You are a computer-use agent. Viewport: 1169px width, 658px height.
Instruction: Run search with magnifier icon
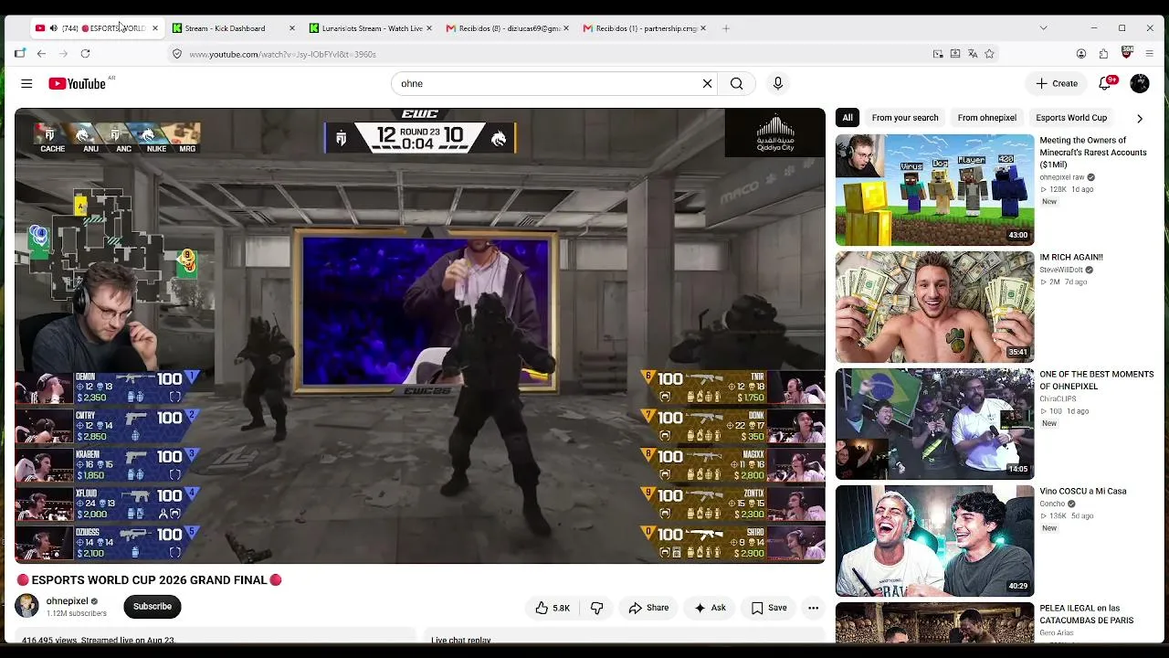click(736, 83)
